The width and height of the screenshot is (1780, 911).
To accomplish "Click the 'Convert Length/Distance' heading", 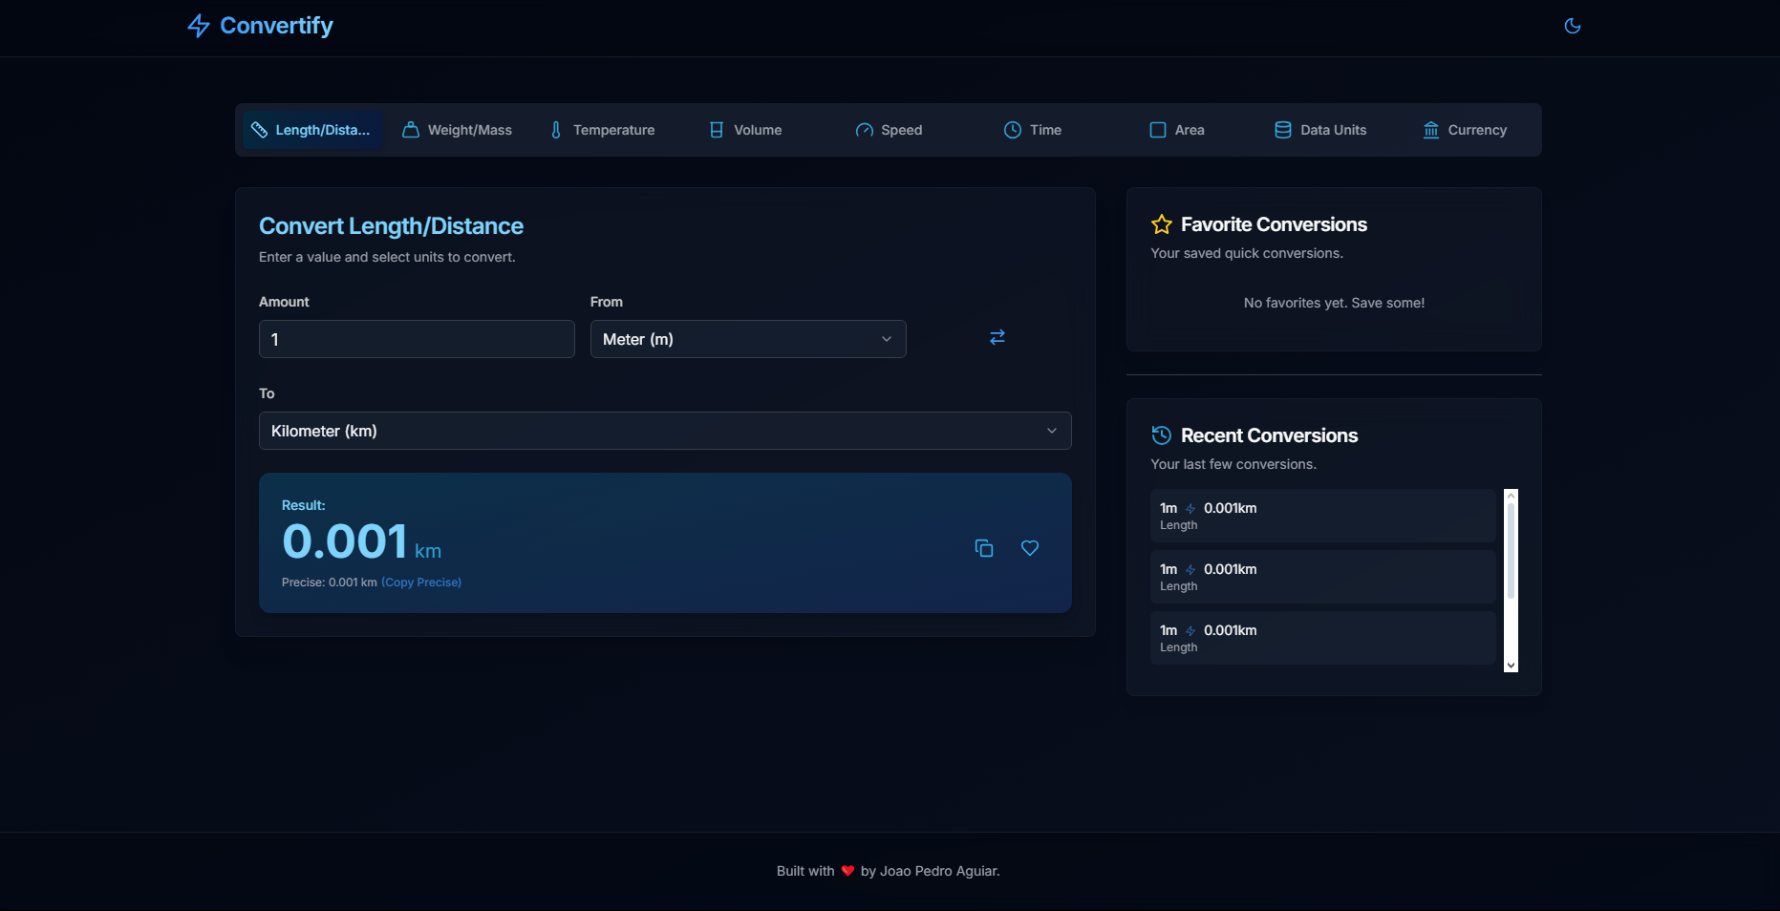I will (391, 226).
